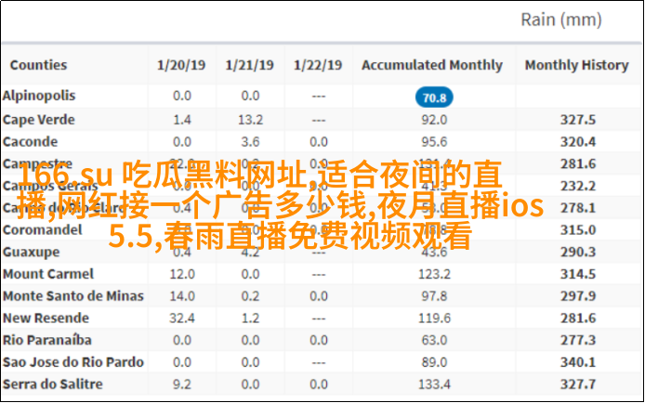Sort by Accumulated Monthly column header
The height and width of the screenshot is (403, 645).
click(432, 65)
